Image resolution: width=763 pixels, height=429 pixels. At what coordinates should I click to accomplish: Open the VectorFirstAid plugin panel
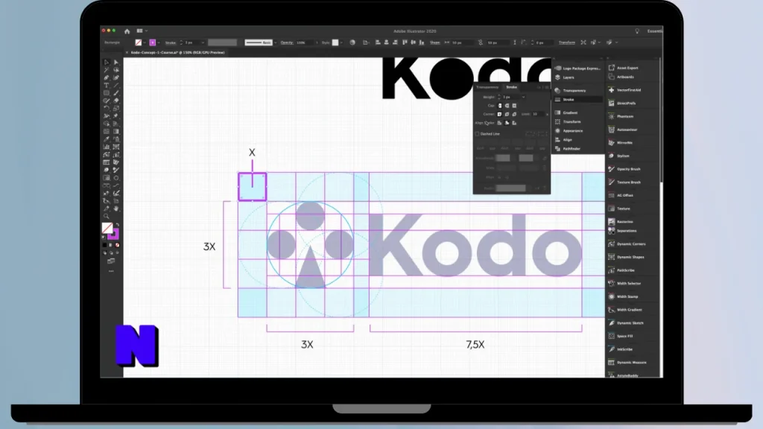630,90
